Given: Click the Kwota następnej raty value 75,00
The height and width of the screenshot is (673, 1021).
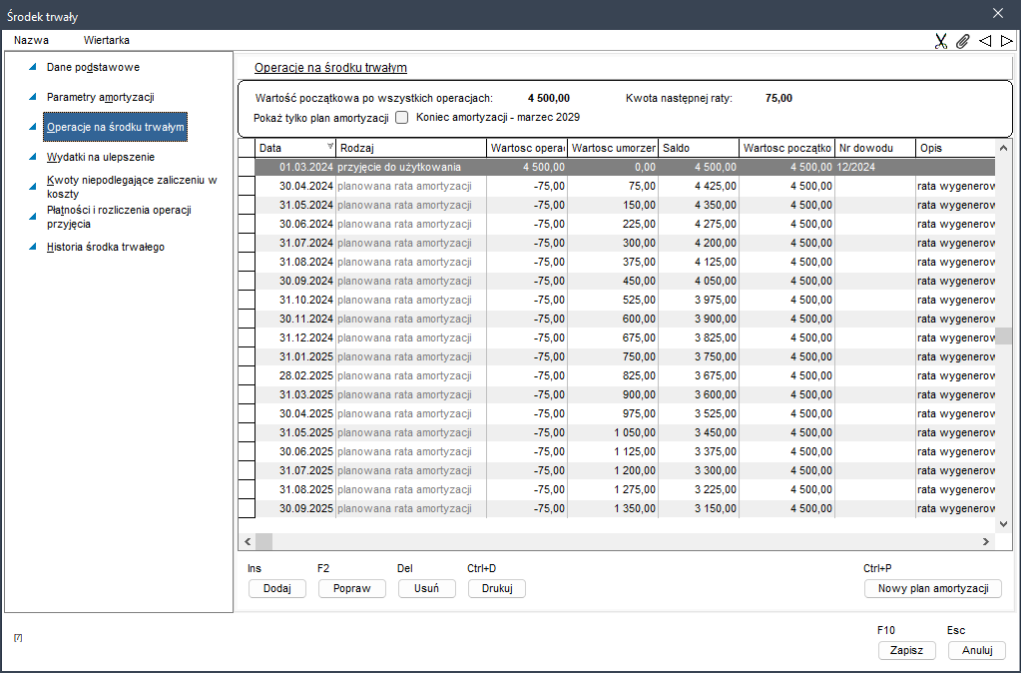Looking at the screenshot, I should tap(778, 99).
